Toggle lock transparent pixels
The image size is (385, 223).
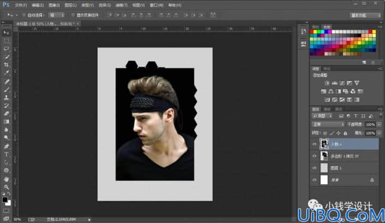(x=325, y=133)
